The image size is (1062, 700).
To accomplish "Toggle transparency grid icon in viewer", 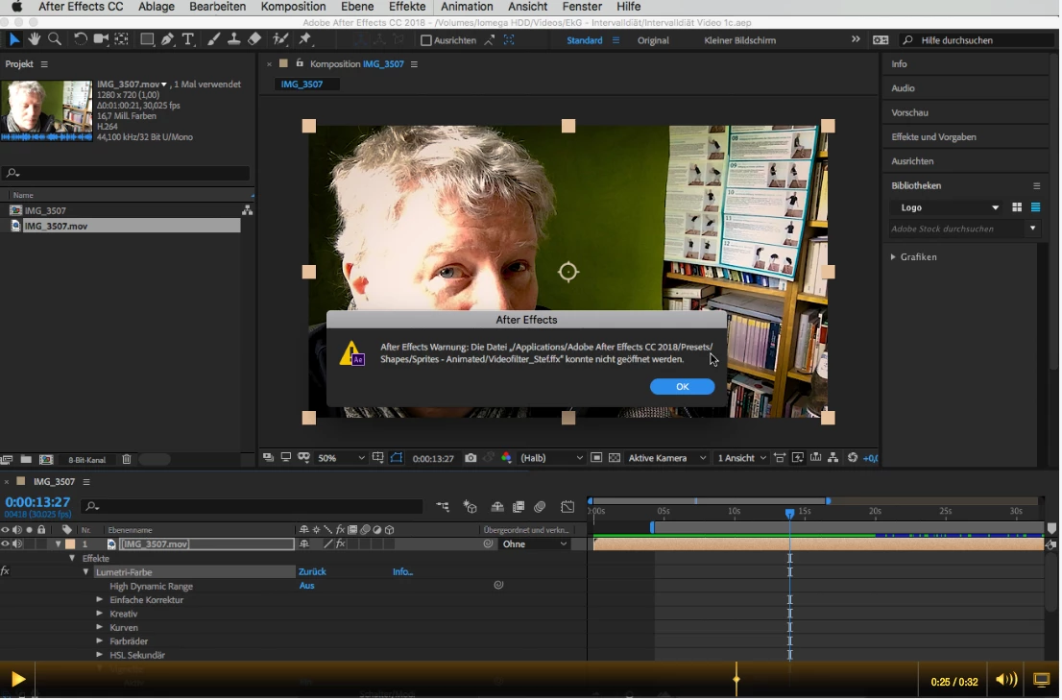I will click(615, 458).
